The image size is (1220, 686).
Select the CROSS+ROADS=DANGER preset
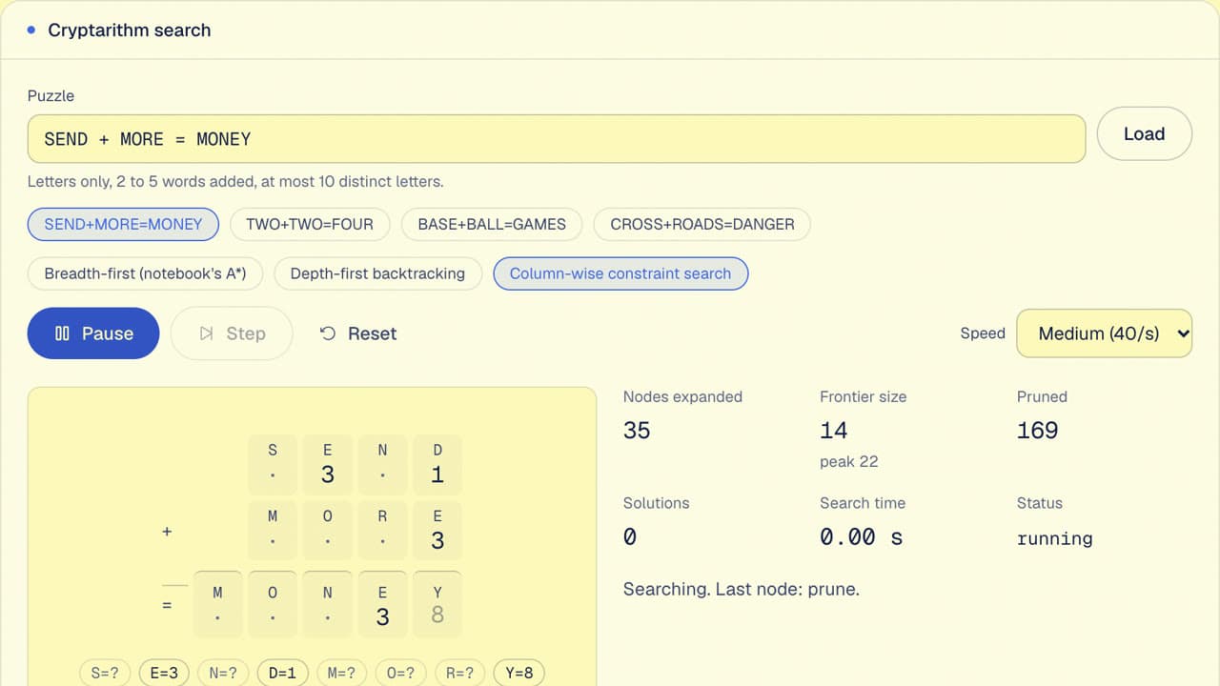click(702, 225)
